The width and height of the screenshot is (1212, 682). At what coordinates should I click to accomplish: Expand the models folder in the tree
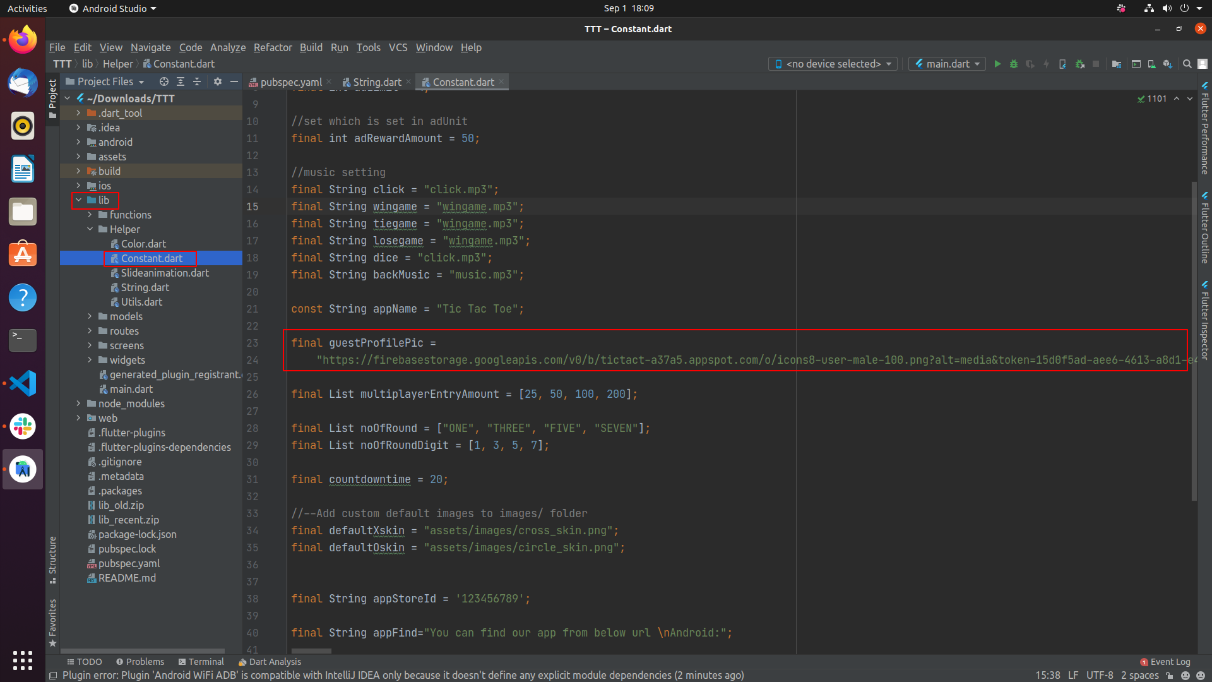(x=90, y=316)
